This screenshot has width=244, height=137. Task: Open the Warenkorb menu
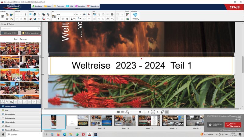(x=93, y=6)
